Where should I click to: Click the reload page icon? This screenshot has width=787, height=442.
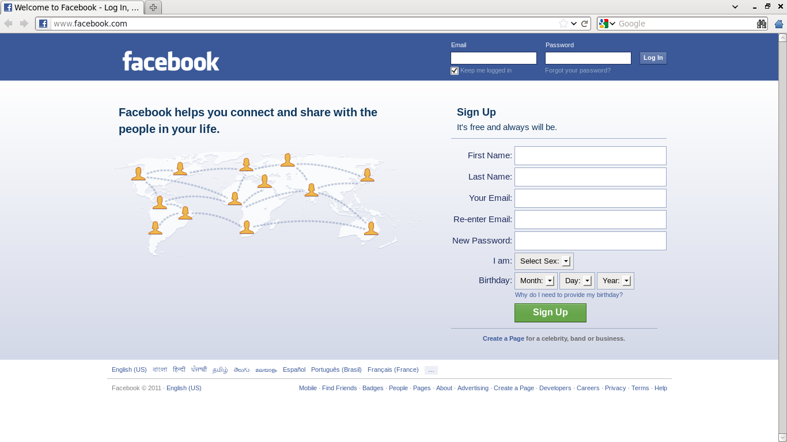coord(585,24)
